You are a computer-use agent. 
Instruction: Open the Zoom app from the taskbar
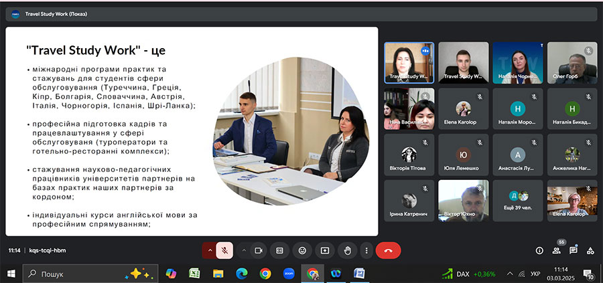(289, 274)
